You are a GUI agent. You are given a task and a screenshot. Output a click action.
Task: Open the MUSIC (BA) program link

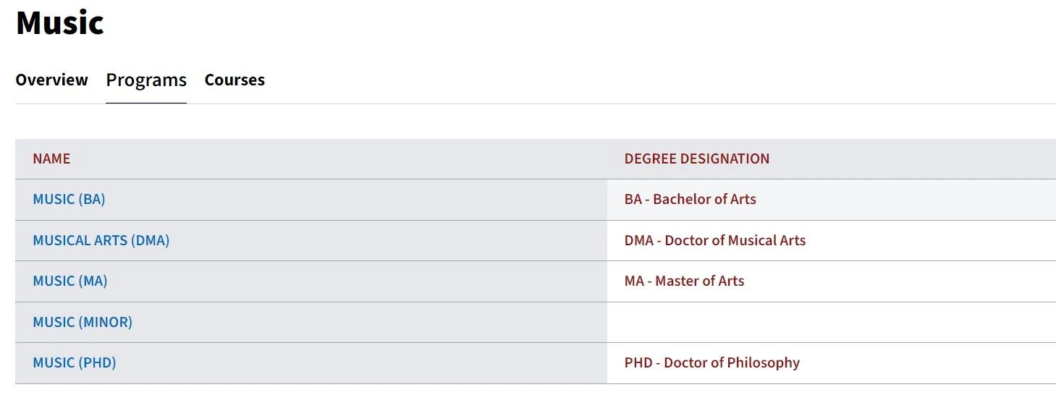point(69,199)
